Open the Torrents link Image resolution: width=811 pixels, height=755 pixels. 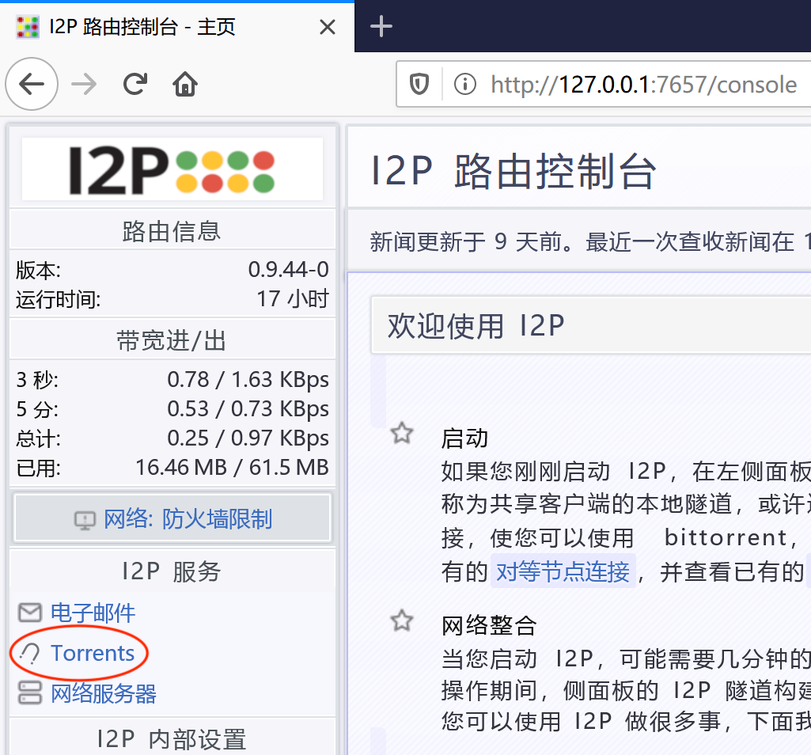point(93,653)
